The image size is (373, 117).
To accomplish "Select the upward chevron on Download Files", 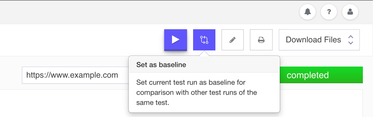I will (351, 37).
